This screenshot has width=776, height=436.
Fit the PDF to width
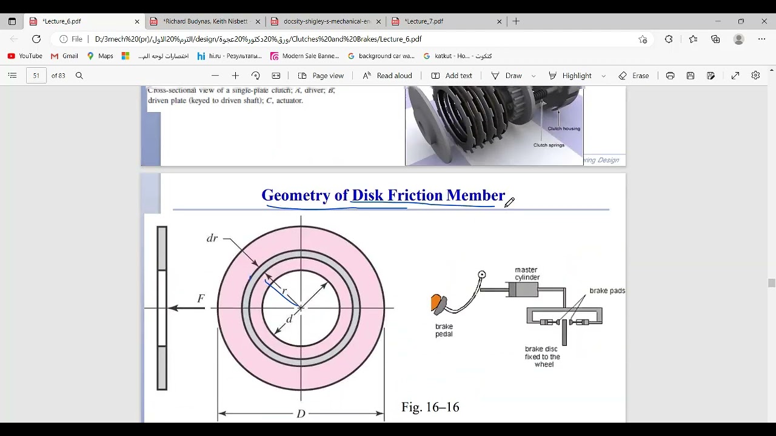(276, 76)
